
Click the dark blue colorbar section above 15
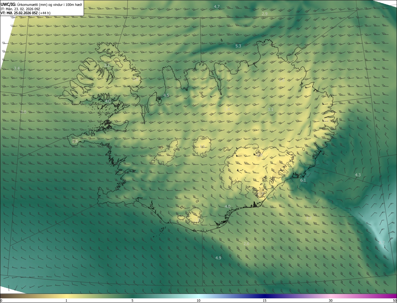pos(265,296)
